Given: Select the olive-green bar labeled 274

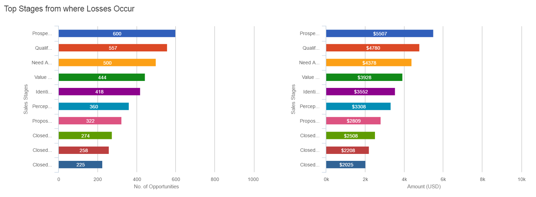Looking at the screenshot, I should 85,136.
